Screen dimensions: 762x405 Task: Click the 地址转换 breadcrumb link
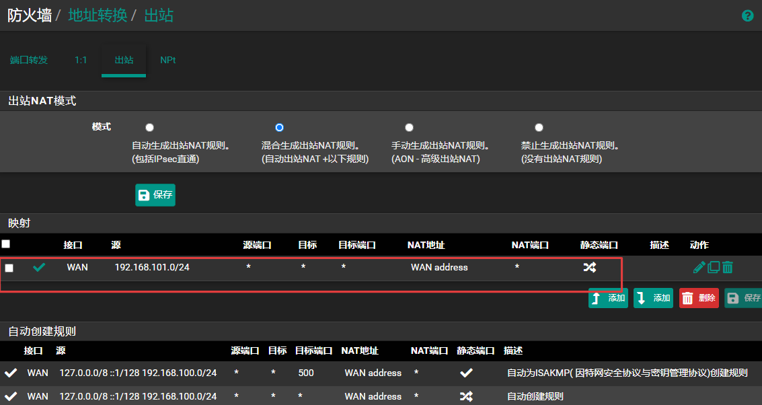point(98,15)
